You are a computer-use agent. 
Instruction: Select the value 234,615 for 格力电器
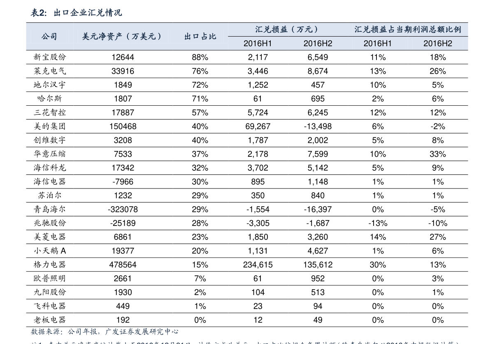pyautogui.click(x=258, y=265)
